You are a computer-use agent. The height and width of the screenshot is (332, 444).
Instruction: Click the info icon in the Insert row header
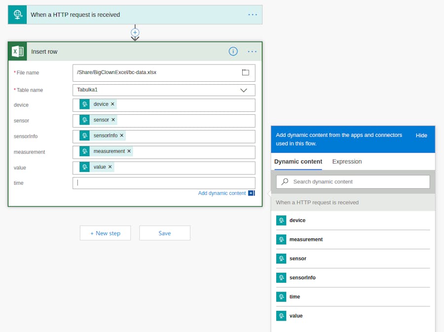point(233,51)
